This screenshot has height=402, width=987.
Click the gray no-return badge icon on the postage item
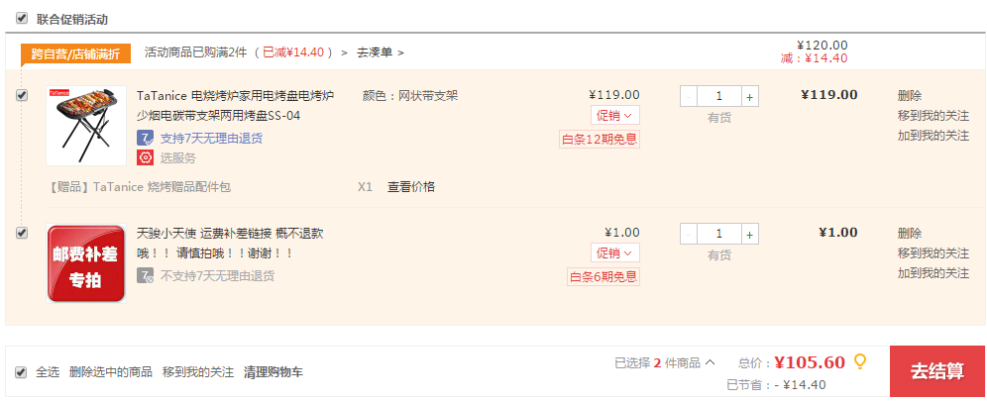146,275
